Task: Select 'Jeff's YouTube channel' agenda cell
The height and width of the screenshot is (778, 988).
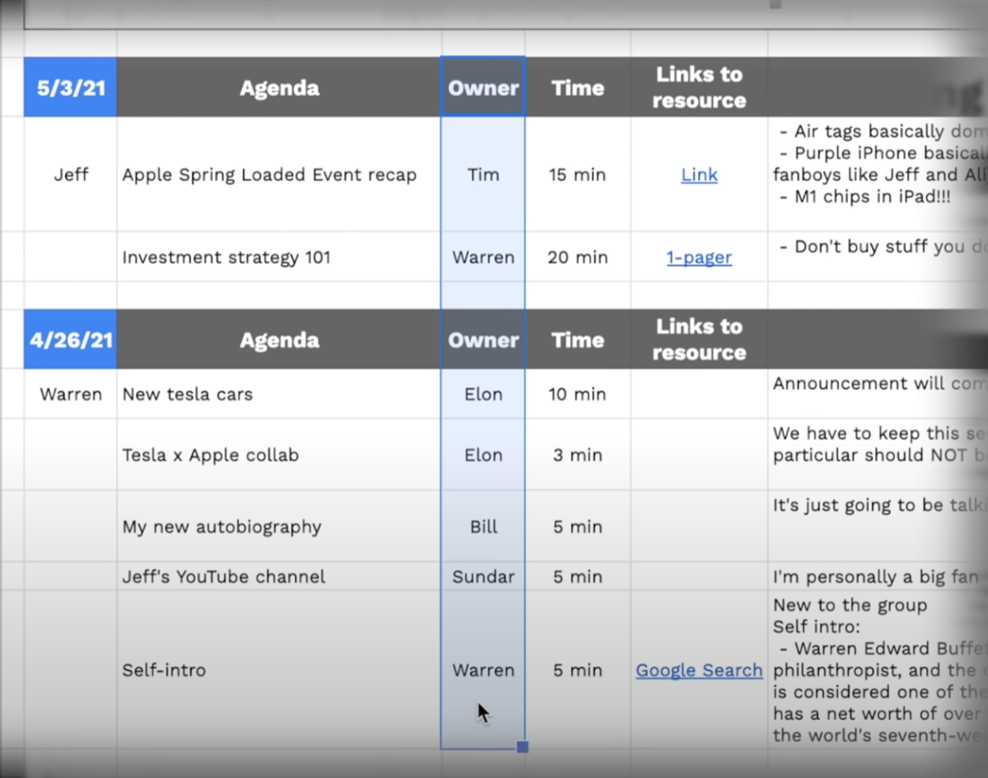Action: pyautogui.click(x=279, y=576)
